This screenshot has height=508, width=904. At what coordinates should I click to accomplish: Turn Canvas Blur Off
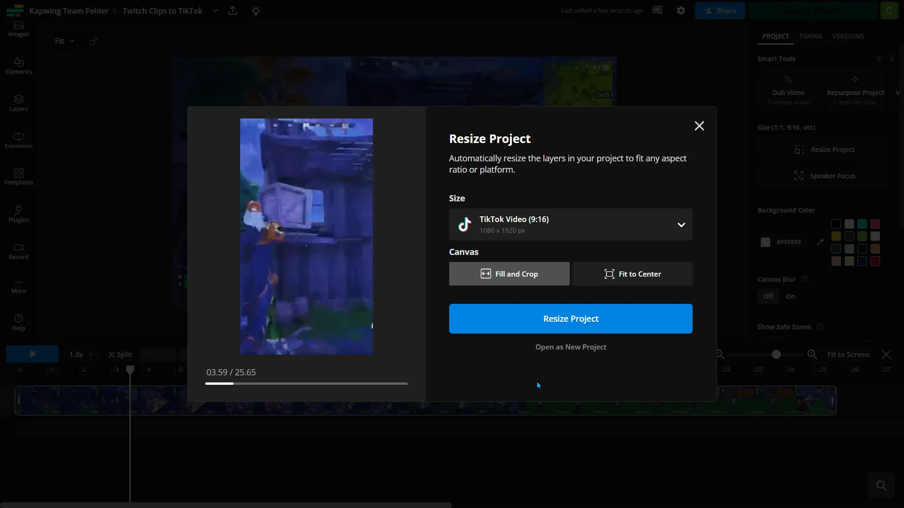[x=768, y=296]
